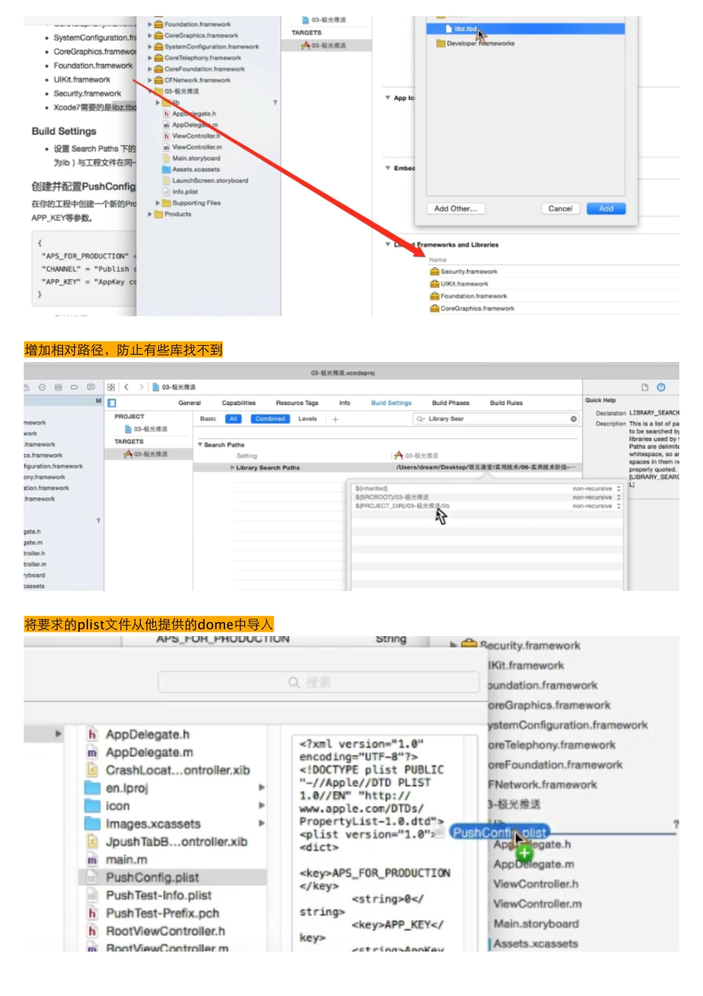Expand the Library Search Paths row
703x996 pixels.
tap(232, 468)
